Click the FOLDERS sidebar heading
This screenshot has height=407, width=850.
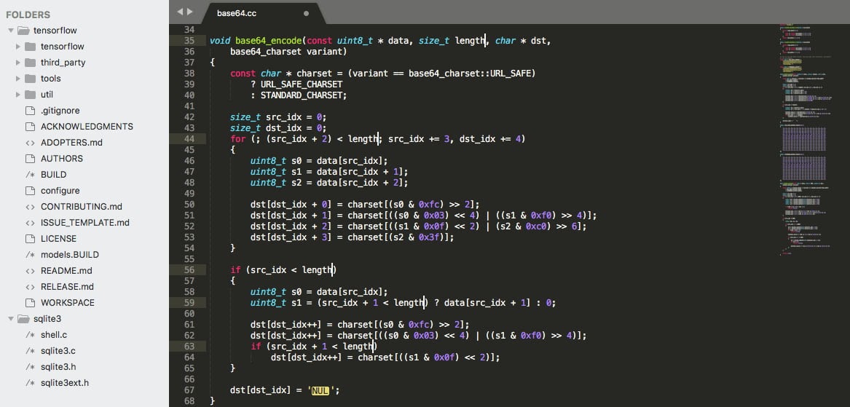click(x=28, y=15)
